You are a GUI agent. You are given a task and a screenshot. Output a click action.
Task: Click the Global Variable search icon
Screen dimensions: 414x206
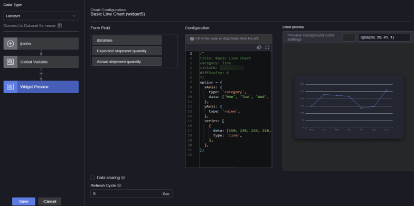[x=11, y=62]
